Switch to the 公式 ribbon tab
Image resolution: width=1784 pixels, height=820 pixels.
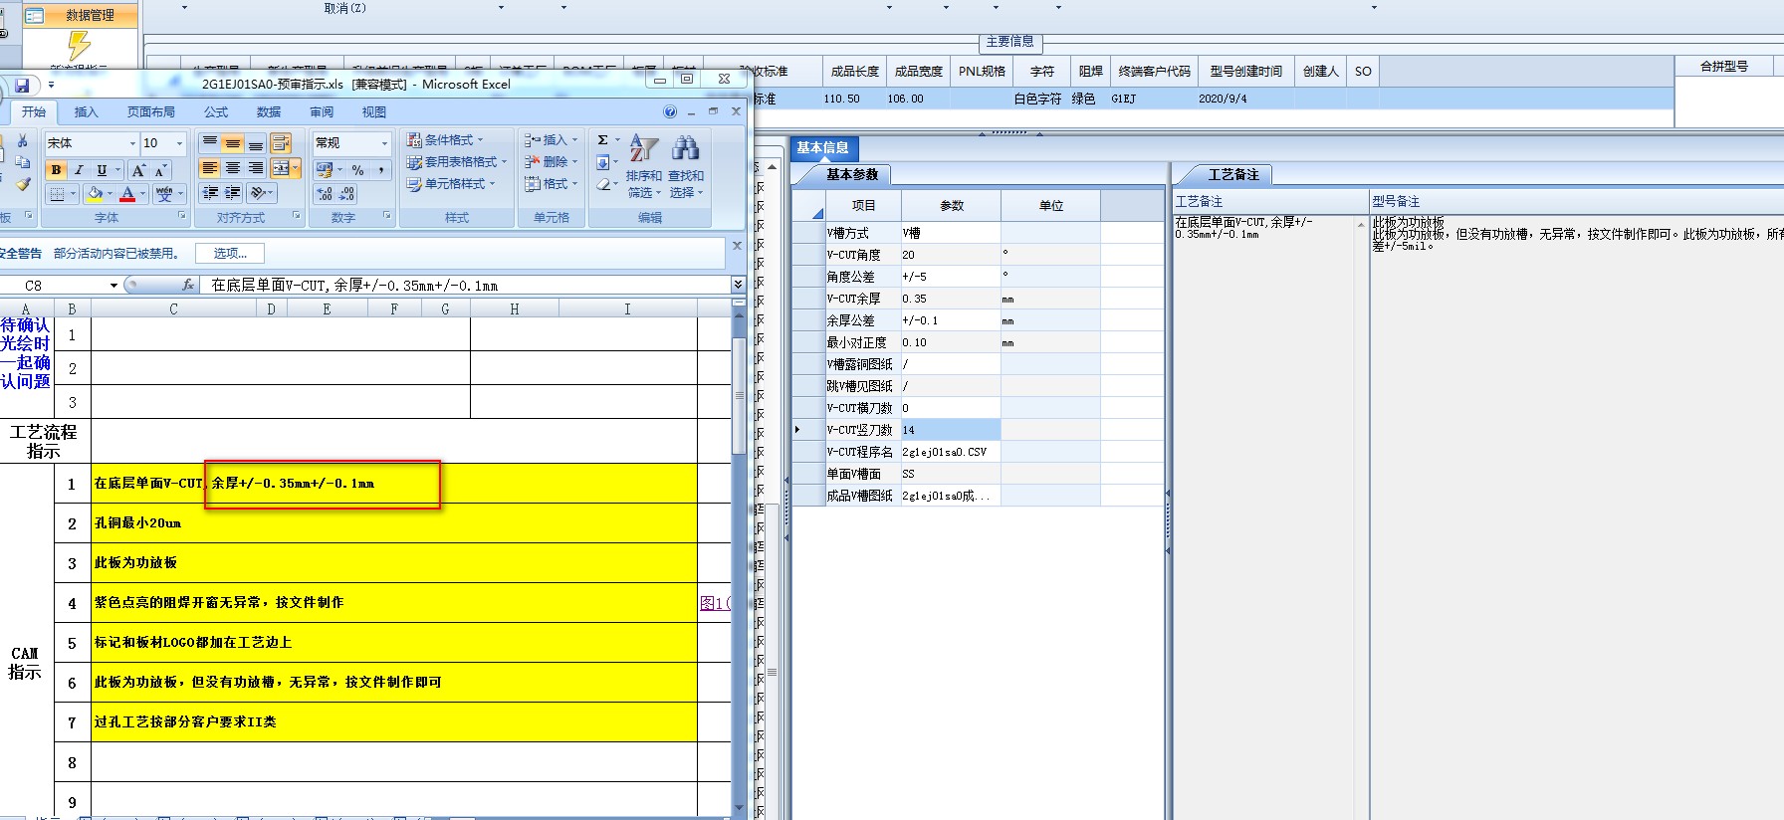click(x=216, y=112)
